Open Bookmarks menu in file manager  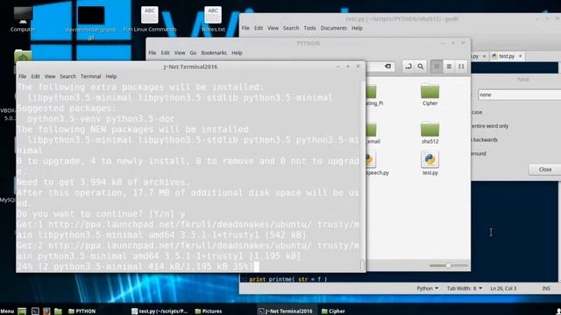(214, 52)
